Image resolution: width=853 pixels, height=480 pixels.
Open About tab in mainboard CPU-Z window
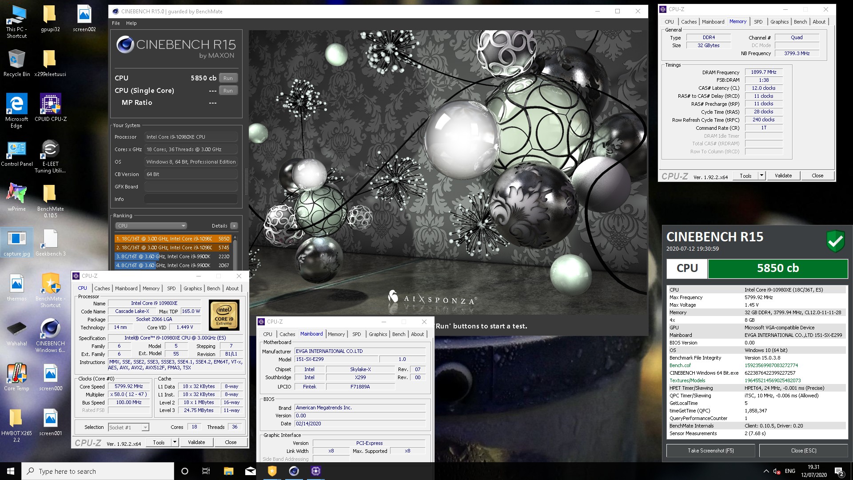(417, 334)
